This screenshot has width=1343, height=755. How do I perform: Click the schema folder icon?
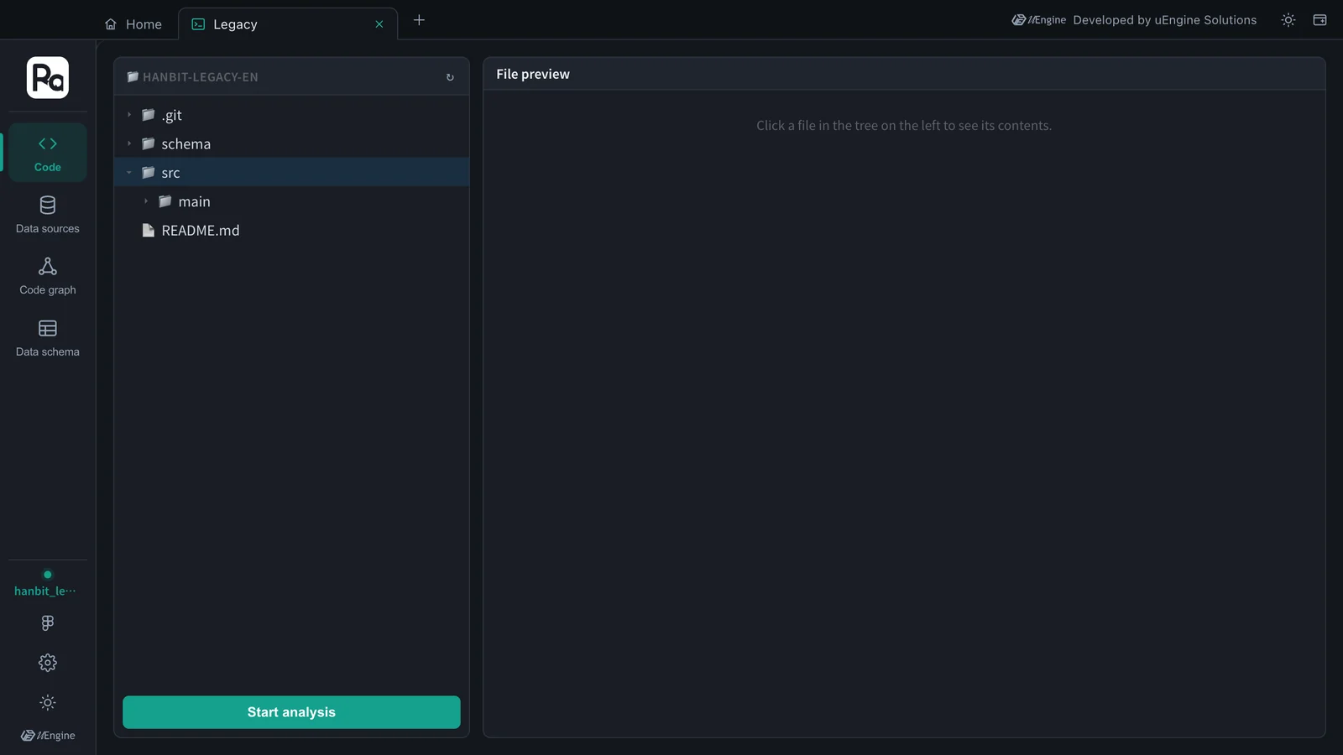[x=149, y=143]
